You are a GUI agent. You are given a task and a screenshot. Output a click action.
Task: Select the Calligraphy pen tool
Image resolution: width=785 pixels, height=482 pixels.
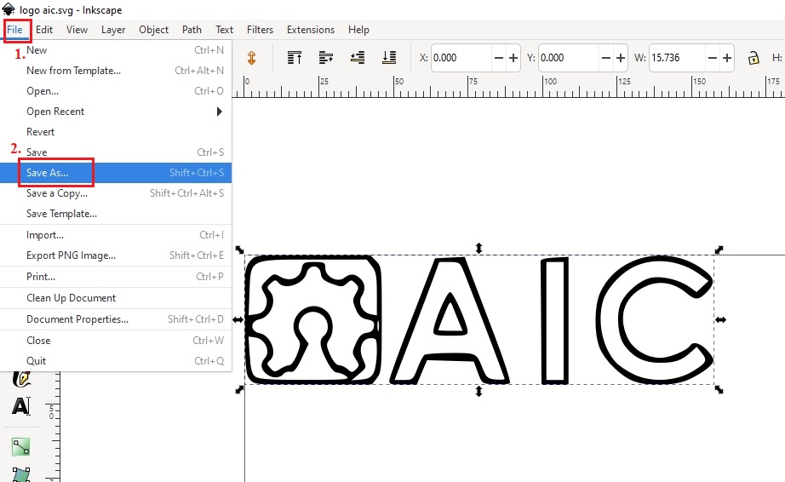pyautogui.click(x=21, y=378)
